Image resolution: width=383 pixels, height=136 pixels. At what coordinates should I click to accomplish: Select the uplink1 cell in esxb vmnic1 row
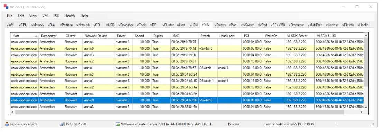229,81
